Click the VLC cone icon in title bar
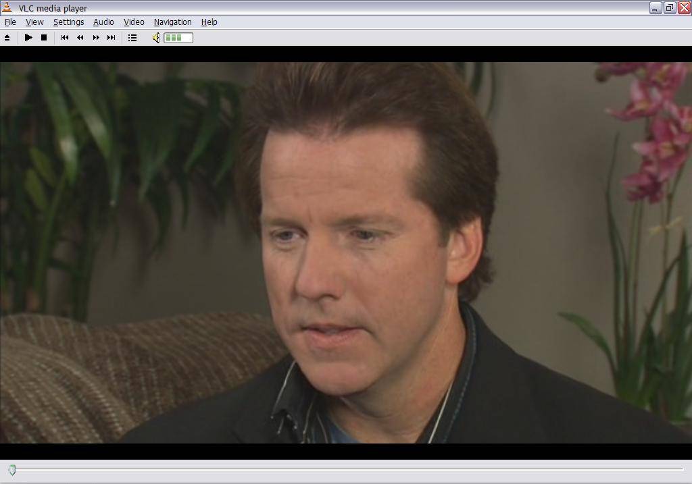This screenshot has height=484, width=692. click(7, 7)
